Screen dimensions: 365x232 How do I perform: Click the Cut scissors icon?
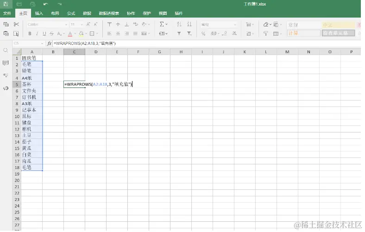pos(16,24)
